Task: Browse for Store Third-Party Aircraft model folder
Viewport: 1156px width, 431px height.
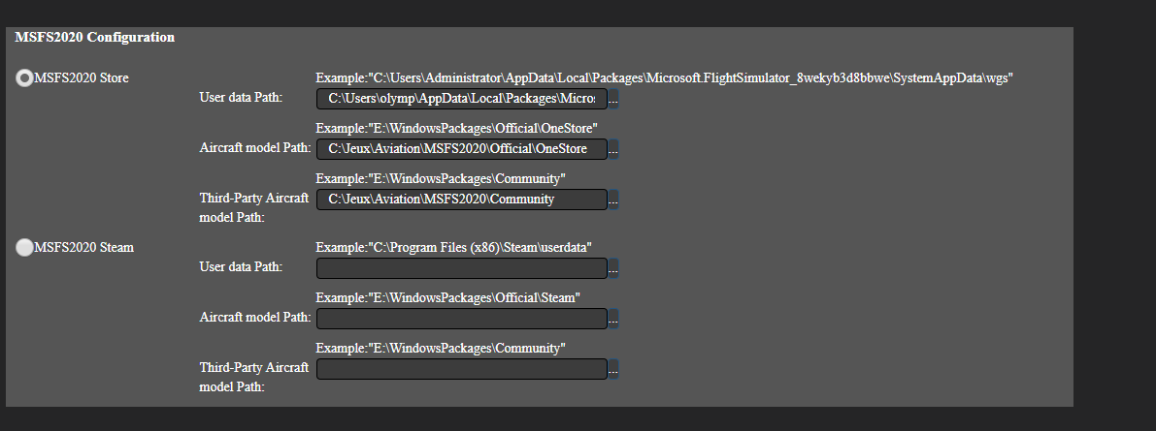Action: (x=612, y=200)
